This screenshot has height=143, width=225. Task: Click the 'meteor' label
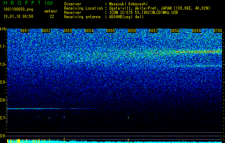pos(51,11)
